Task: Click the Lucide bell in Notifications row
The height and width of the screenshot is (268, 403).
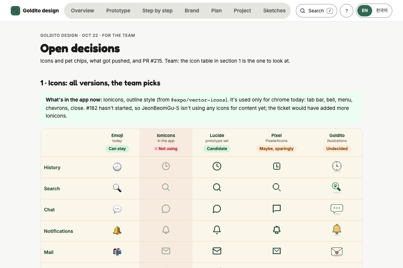Action: [x=217, y=230]
